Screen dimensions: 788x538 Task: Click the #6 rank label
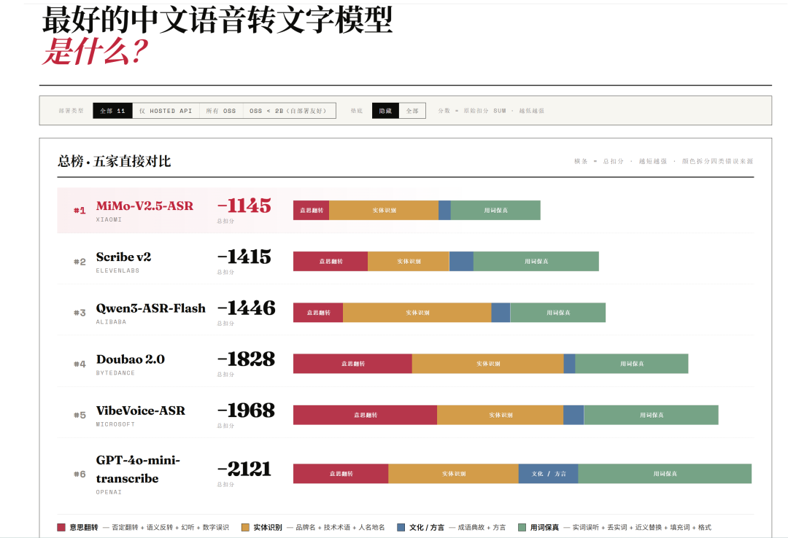tap(80, 474)
